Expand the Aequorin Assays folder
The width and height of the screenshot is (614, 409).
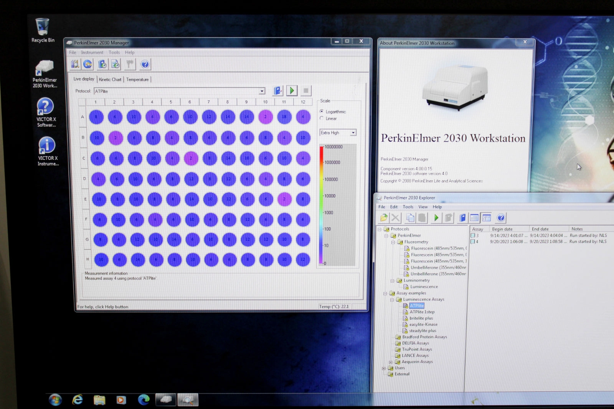click(x=391, y=362)
